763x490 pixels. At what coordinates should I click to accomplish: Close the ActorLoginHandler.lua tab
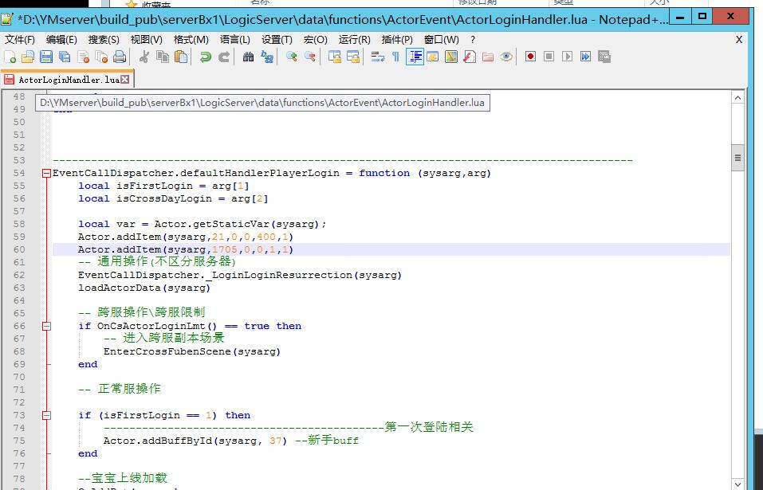[125, 80]
